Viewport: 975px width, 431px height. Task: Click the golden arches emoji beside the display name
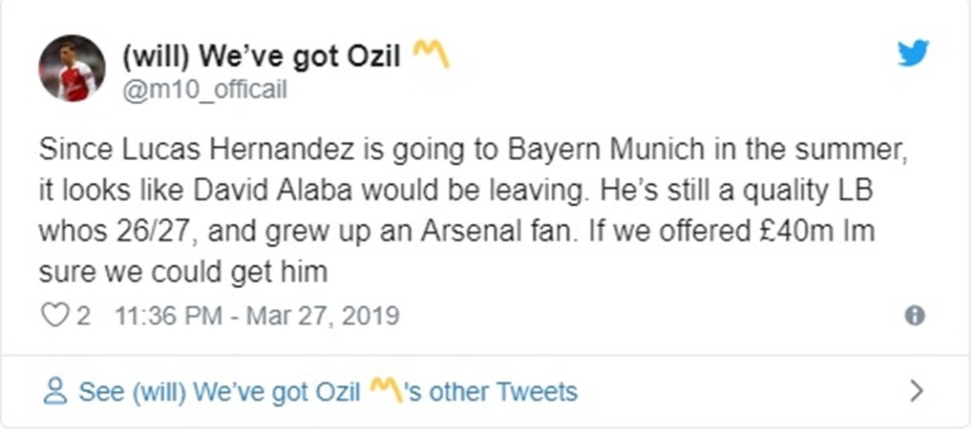430,57
